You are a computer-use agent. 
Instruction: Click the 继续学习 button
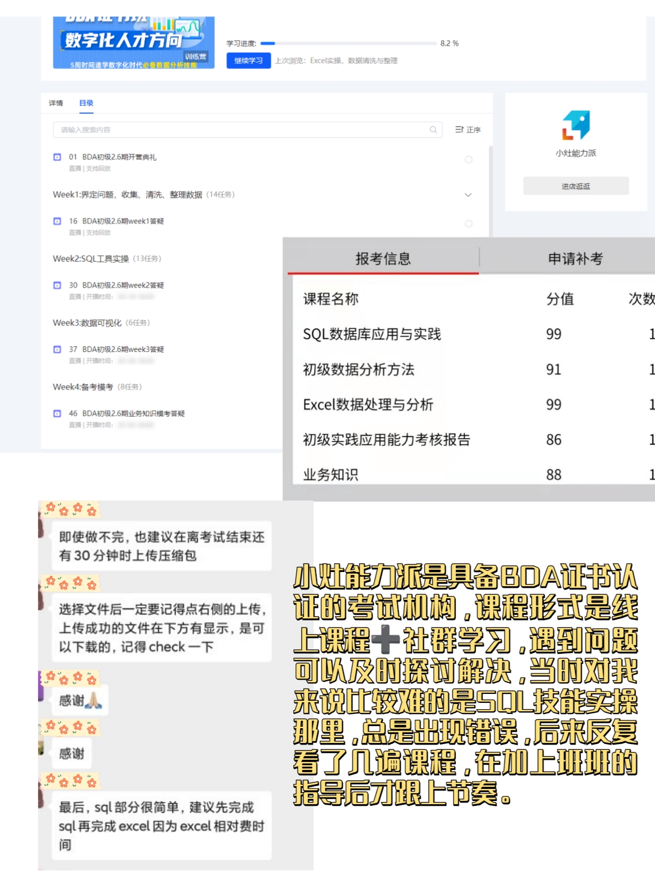pos(248,61)
